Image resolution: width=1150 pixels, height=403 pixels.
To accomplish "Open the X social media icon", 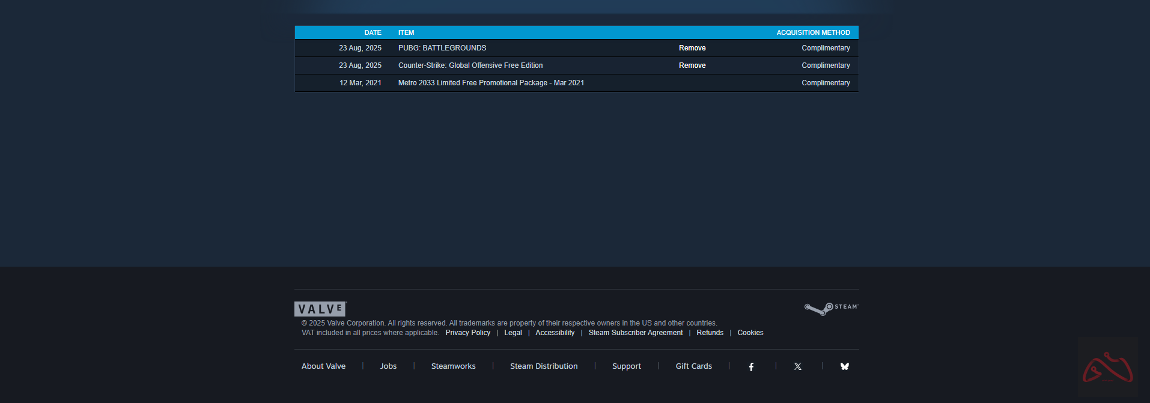I will [x=798, y=366].
